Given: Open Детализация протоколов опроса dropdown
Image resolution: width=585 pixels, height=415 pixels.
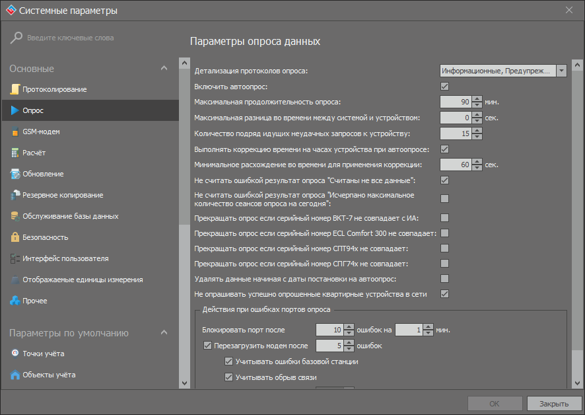Looking at the screenshot, I should [561, 71].
